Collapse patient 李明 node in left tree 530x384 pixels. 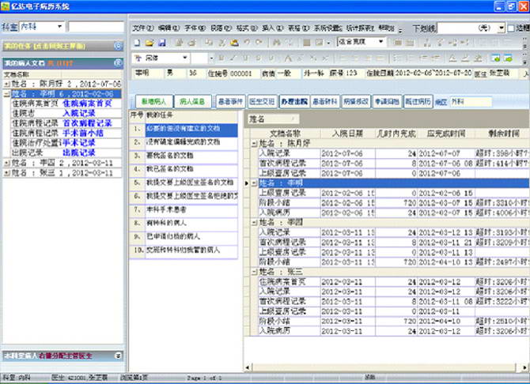coord(7,92)
